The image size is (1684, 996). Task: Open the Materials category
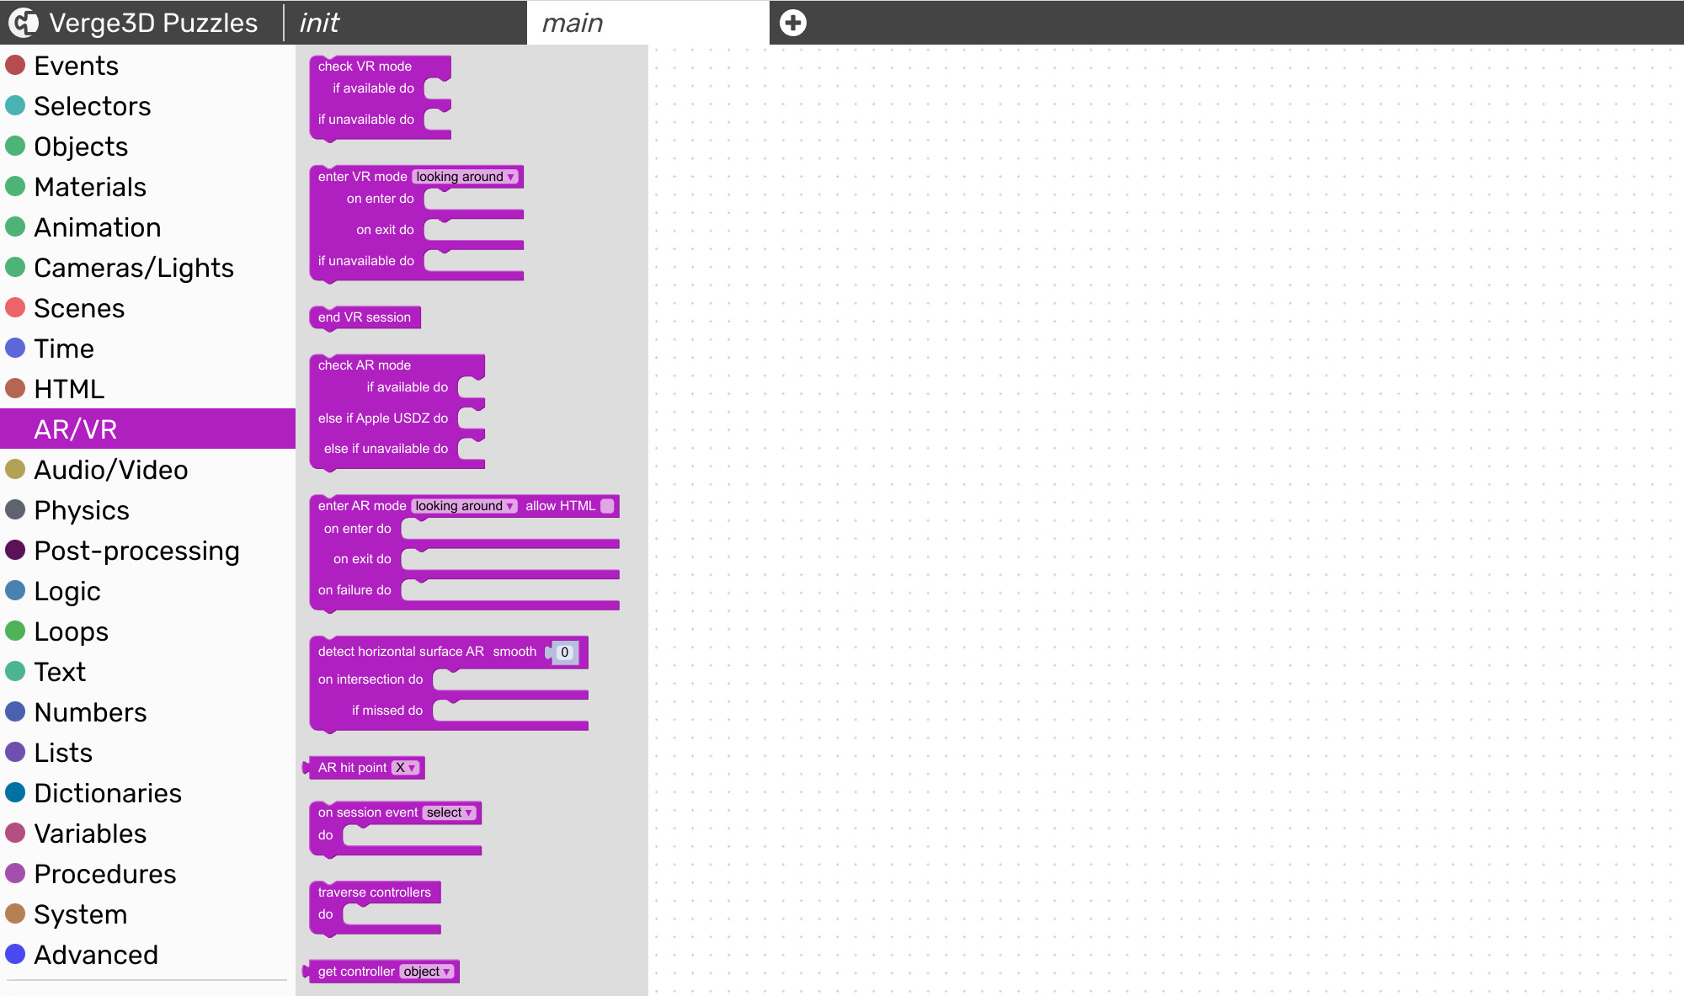click(x=147, y=187)
